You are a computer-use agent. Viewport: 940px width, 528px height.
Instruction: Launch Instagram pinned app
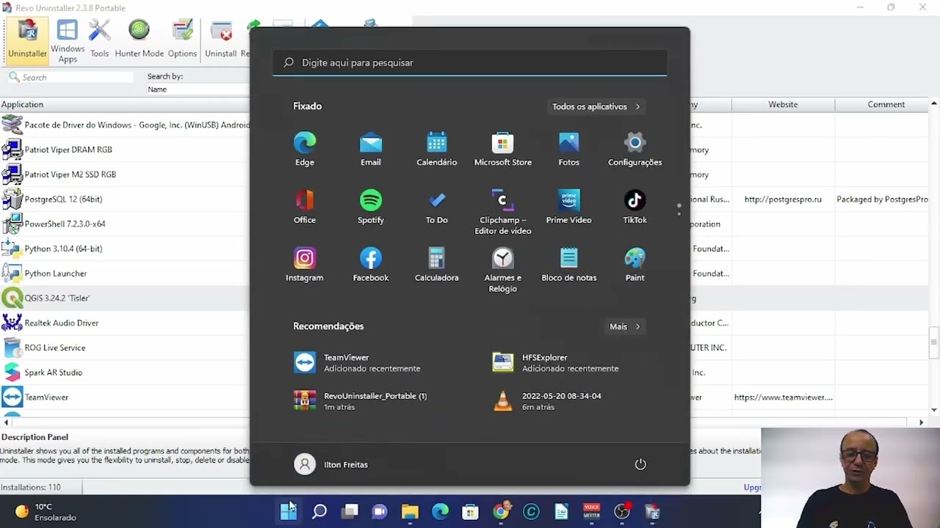pyautogui.click(x=304, y=265)
